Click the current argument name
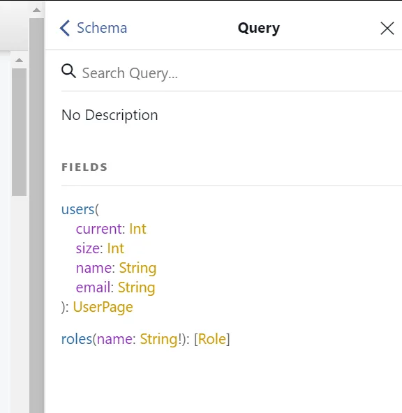The width and height of the screenshot is (402, 413). coord(99,229)
